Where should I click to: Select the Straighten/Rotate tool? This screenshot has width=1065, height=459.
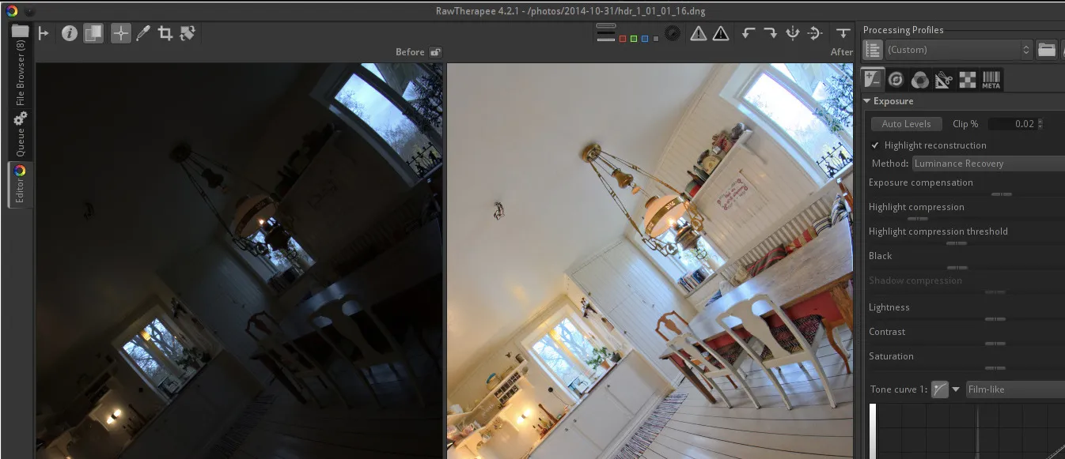click(x=188, y=34)
